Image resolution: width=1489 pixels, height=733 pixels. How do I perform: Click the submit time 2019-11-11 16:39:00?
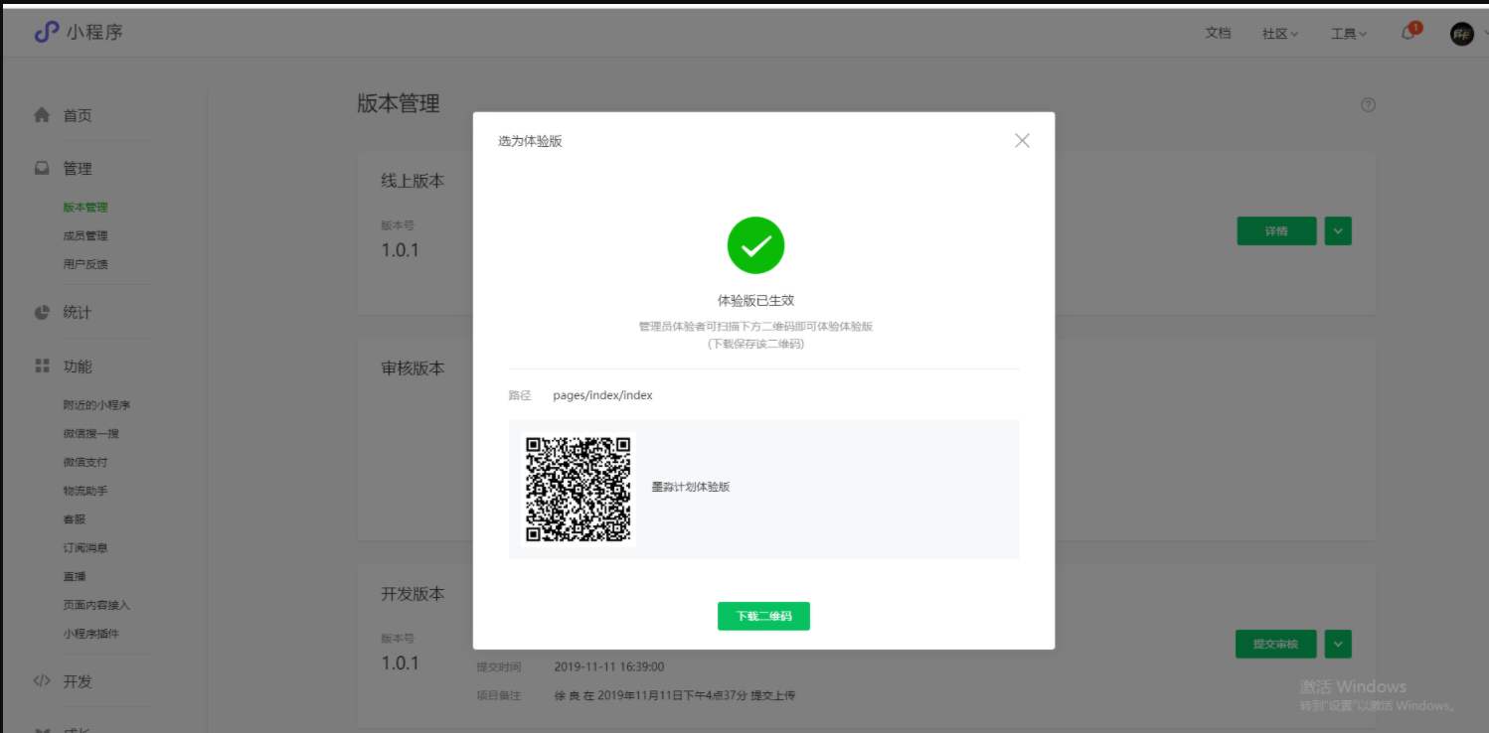click(608, 666)
